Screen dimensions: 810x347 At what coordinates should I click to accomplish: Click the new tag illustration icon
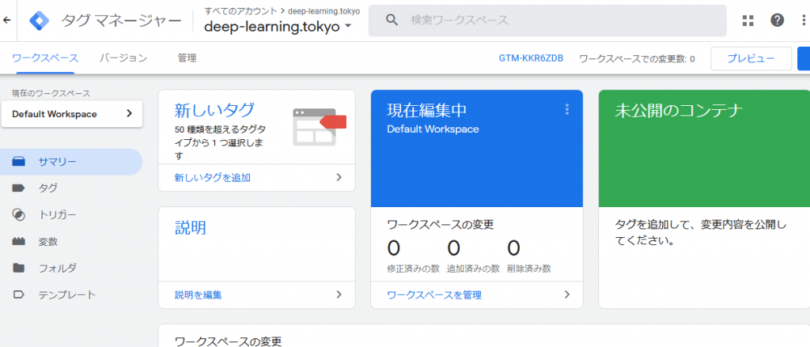320,126
